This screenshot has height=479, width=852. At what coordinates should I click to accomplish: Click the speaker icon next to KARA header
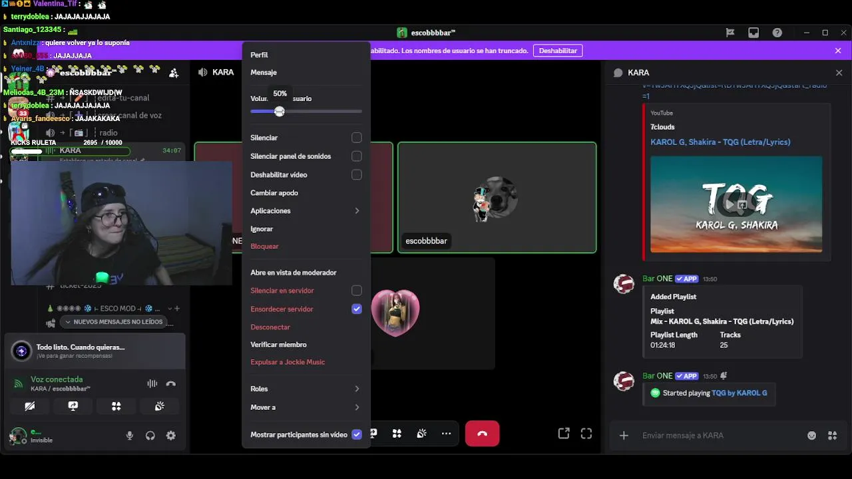click(x=203, y=72)
